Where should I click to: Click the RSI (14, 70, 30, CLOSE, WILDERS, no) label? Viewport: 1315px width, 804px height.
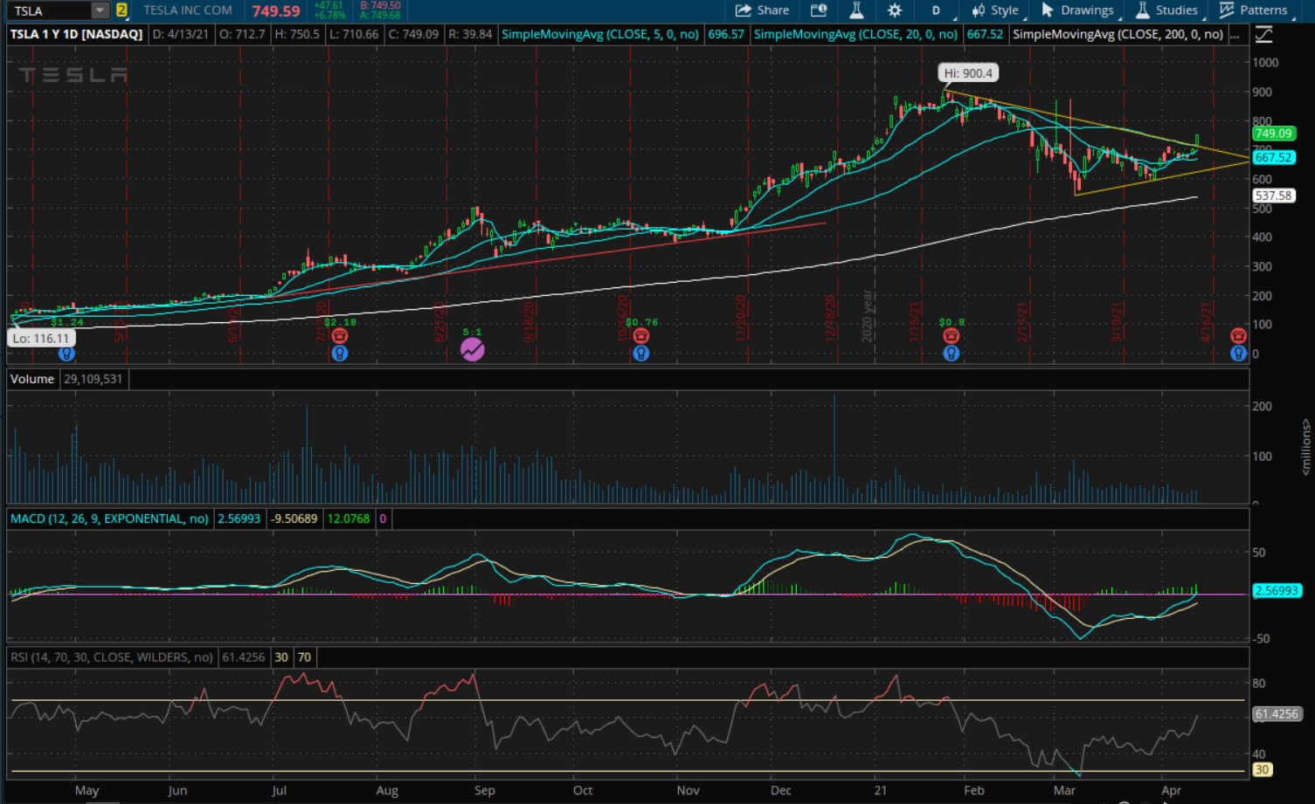coord(112,657)
